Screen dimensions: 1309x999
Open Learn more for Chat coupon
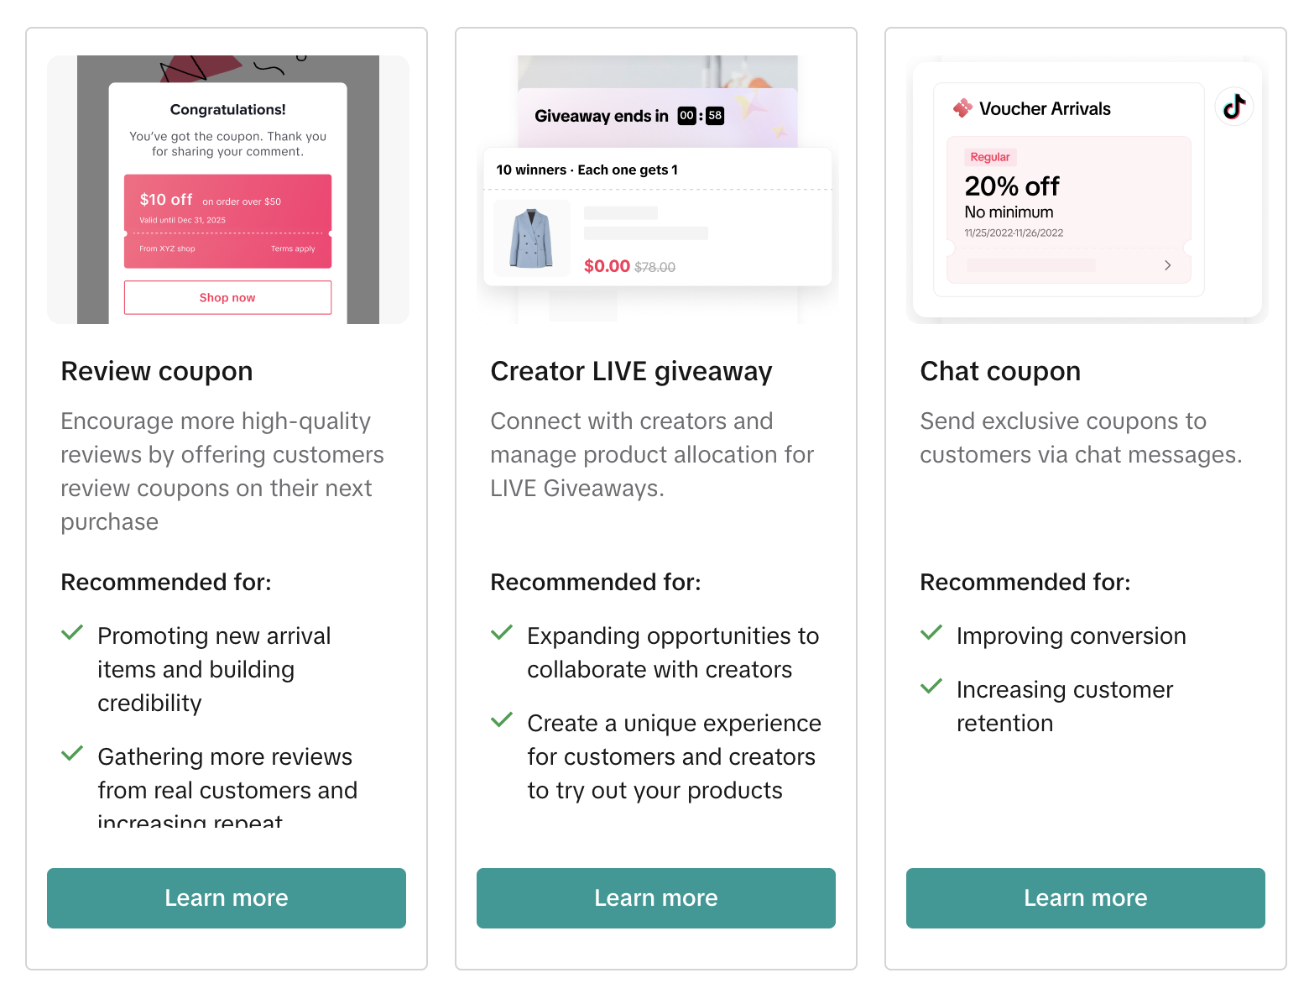click(x=1086, y=898)
